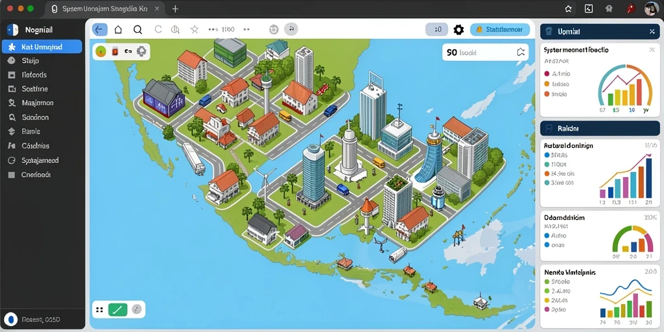Click the Cśdries sidebar icon
The height and width of the screenshot is (332, 664).
tap(12, 146)
